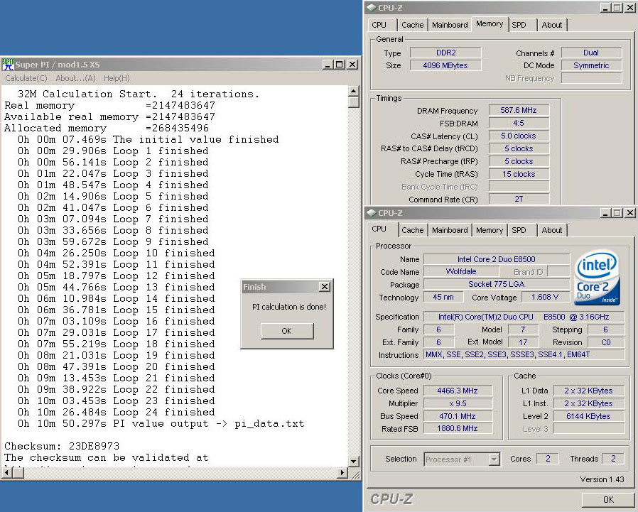Click the Channels # value Dual
This screenshot has height=512, width=638.
point(591,53)
